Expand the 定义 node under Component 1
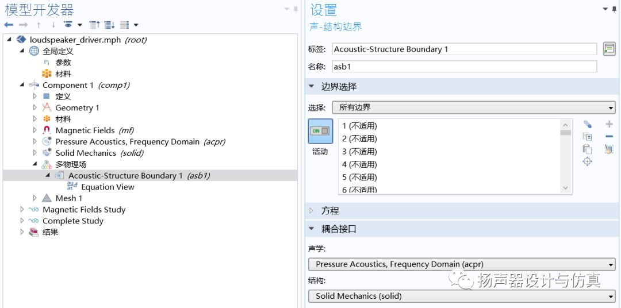621x308 pixels. point(35,96)
